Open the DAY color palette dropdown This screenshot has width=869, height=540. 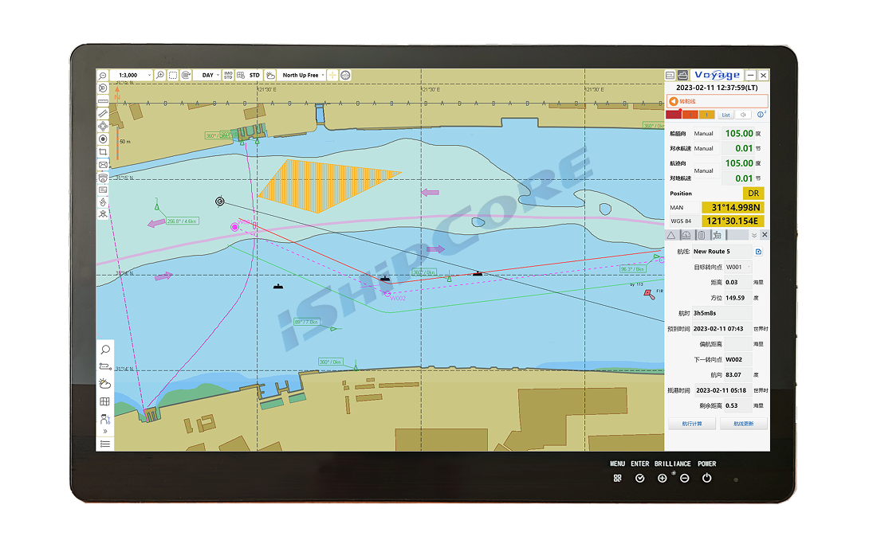pyautogui.click(x=210, y=75)
